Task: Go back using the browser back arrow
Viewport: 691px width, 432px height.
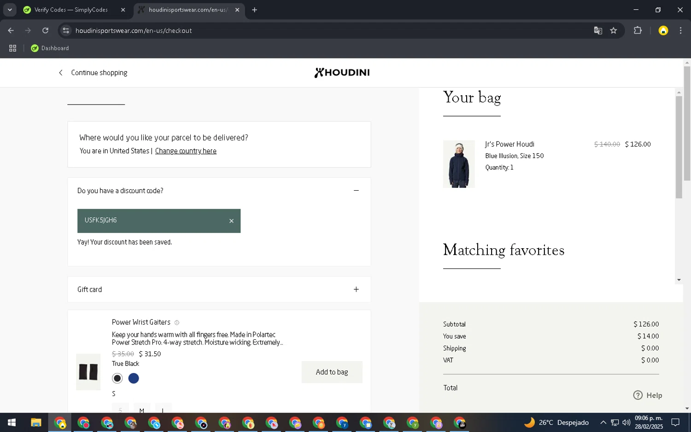Action: click(x=11, y=30)
